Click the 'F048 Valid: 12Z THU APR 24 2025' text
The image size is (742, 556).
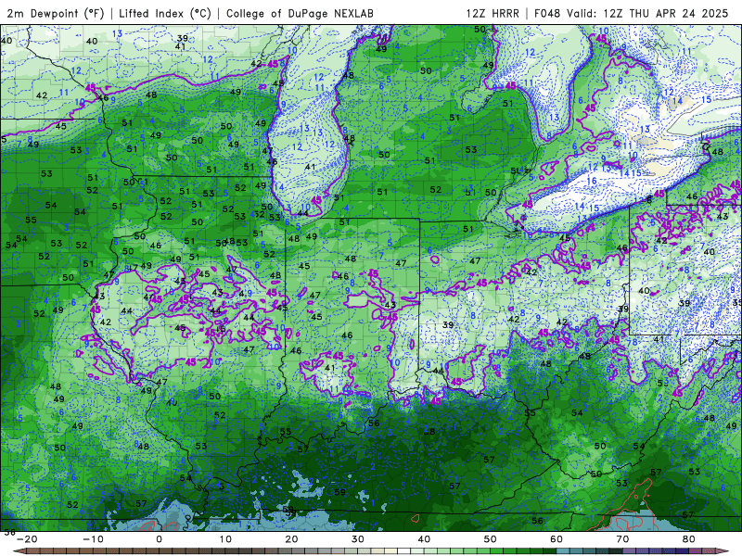coord(631,13)
